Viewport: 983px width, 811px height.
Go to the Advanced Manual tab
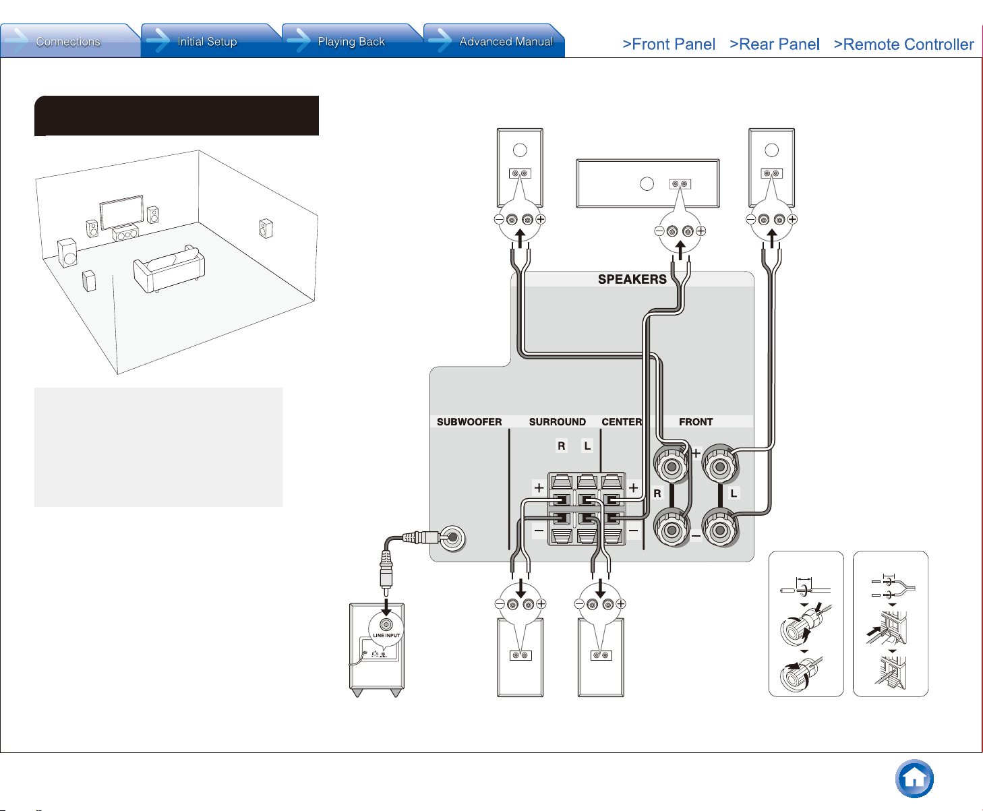point(494,41)
